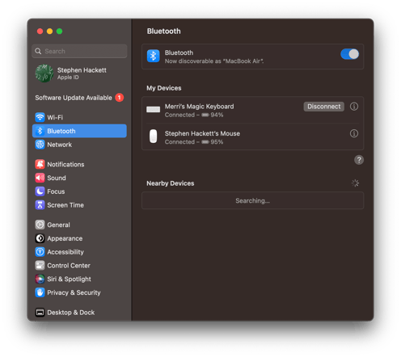Click Stephen Hackett's profile avatar
The image size is (401, 357).
(44, 73)
